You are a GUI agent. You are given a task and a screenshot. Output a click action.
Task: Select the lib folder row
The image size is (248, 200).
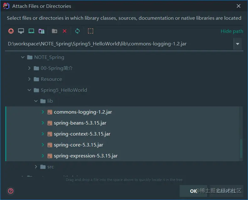pyautogui.click(x=124, y=101)
